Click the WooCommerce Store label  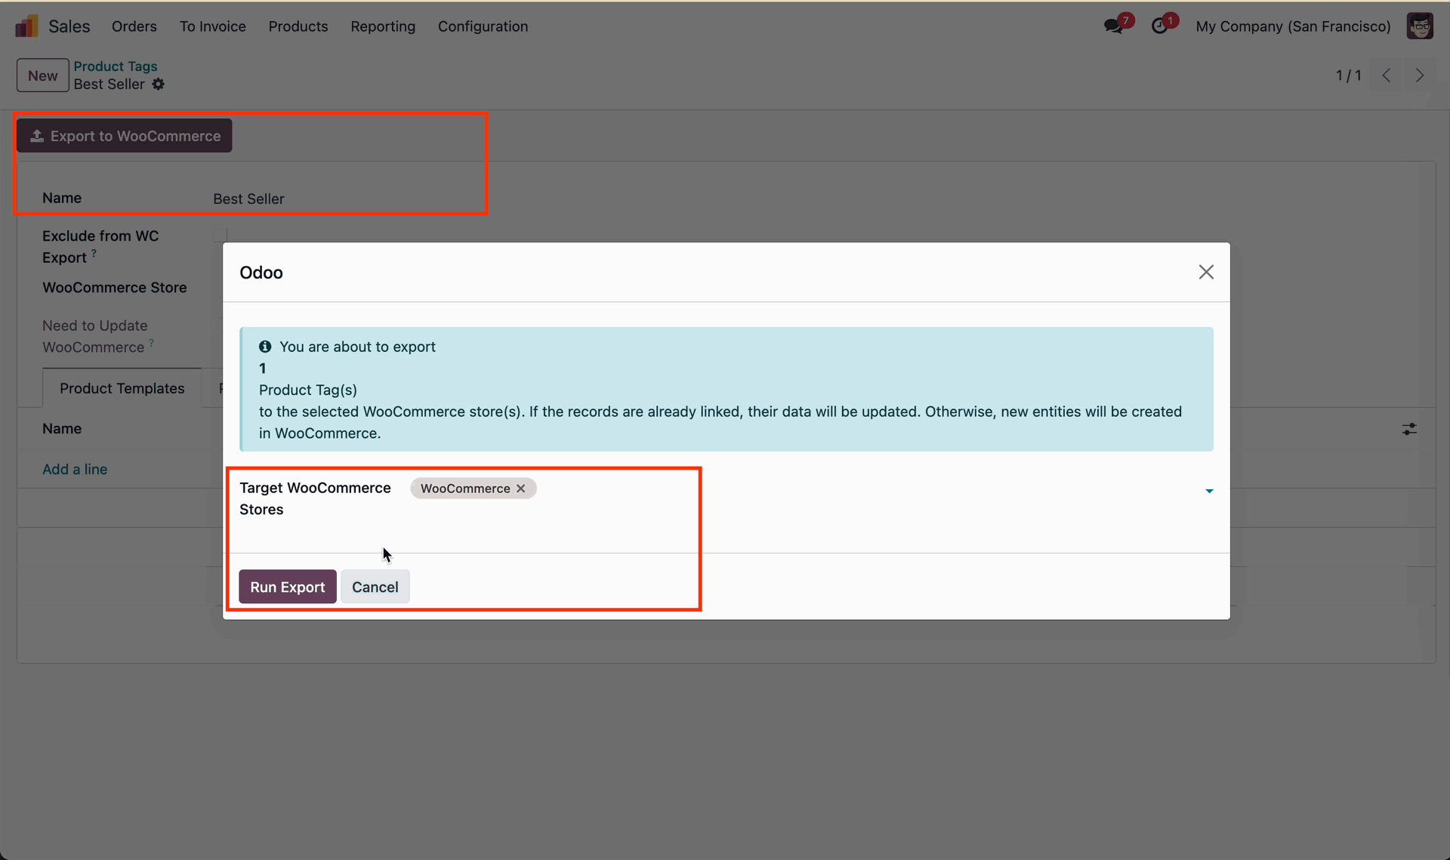tap(115, 288)
